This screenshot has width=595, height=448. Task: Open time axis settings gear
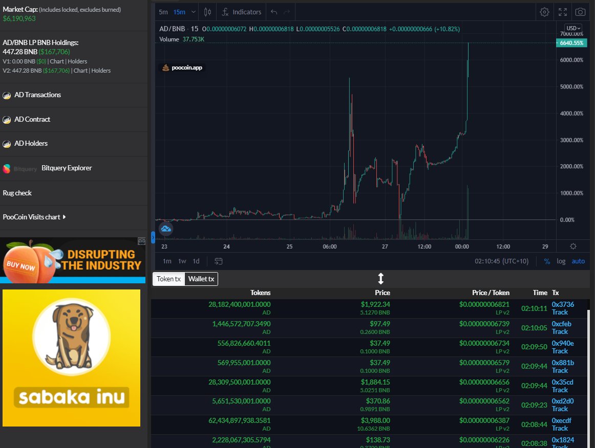tap(573, 247)
